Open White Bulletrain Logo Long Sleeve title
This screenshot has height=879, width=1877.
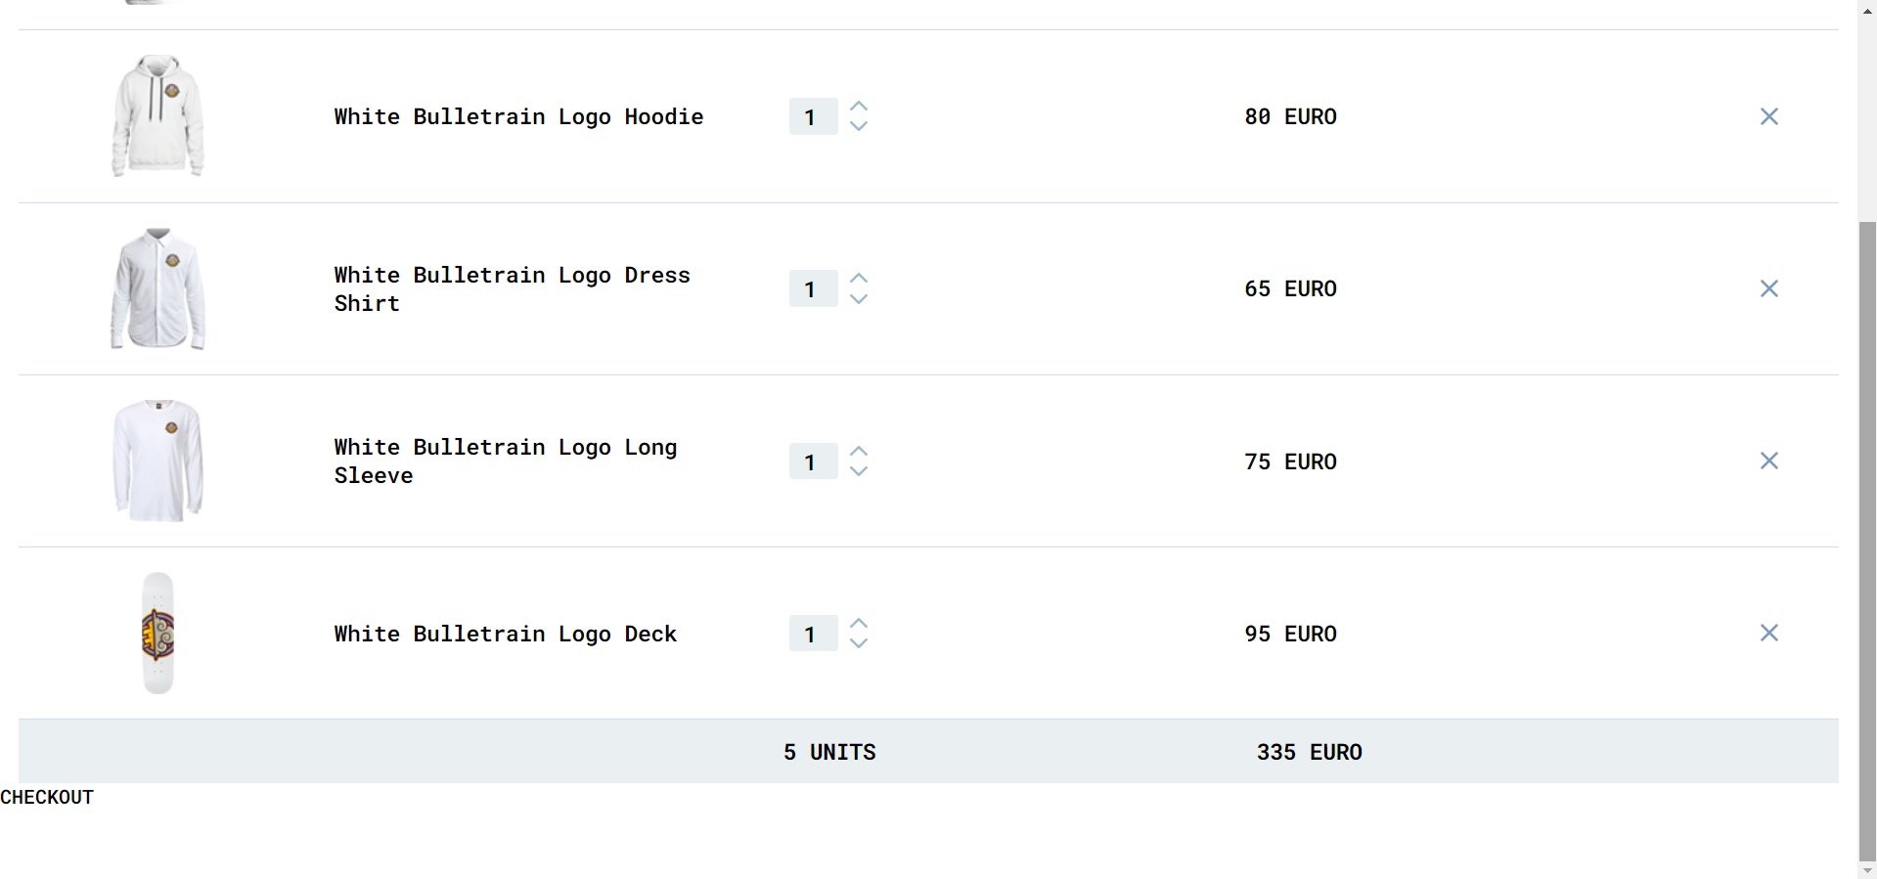(506, 461)
